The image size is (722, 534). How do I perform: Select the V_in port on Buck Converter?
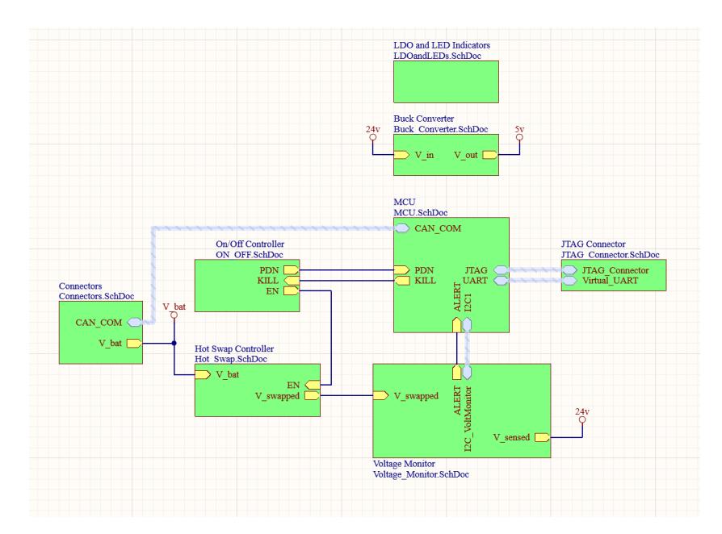[x=401, y=155]
